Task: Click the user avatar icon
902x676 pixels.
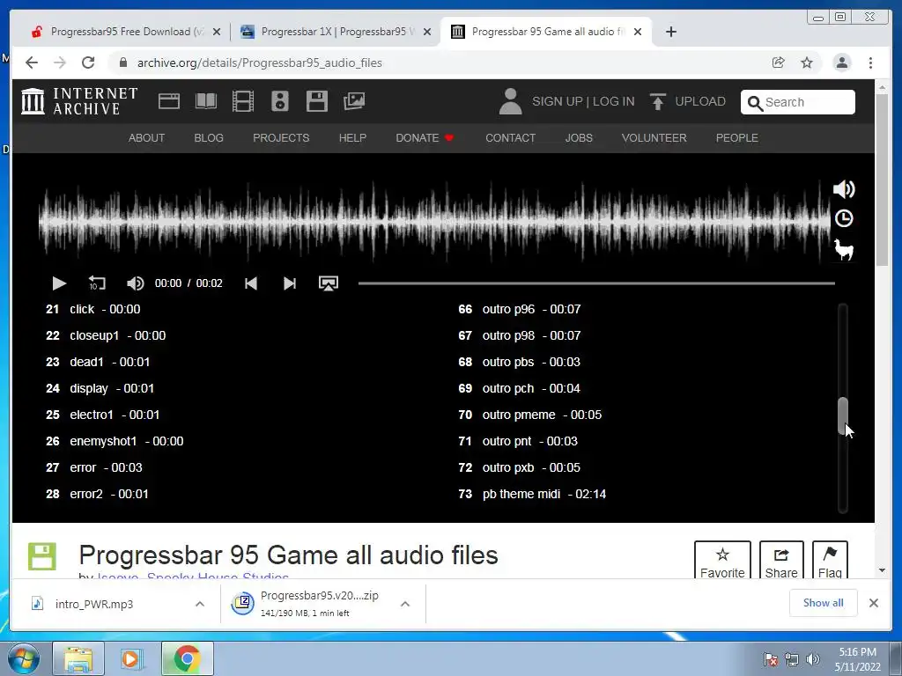Action: pyautogui.click(x=510, y=101)
